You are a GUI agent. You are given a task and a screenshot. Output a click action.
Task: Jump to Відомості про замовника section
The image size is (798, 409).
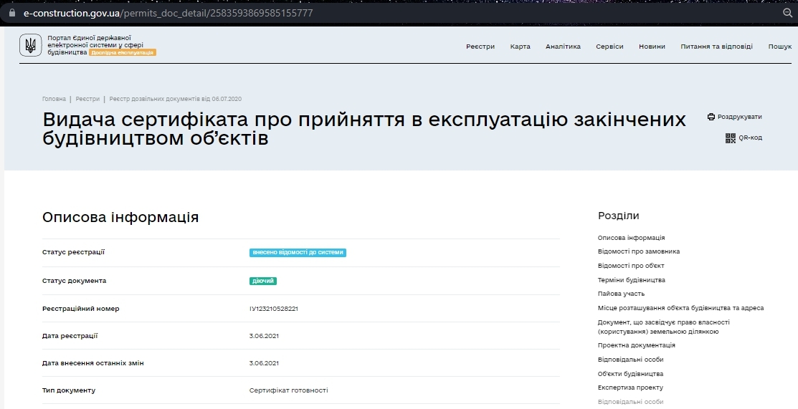[x=638, y=251]
